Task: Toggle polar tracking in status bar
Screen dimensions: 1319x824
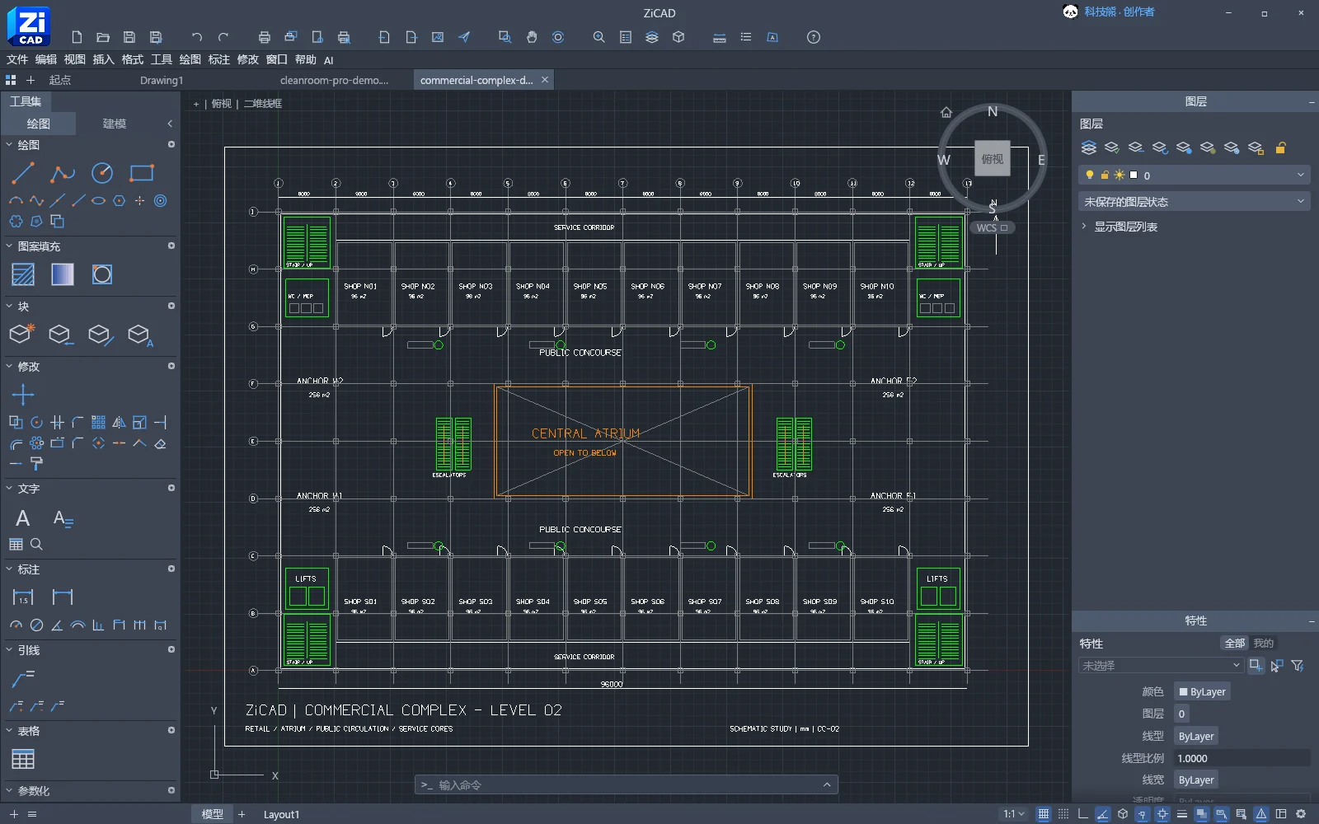Action: (x=1103, y=814)
